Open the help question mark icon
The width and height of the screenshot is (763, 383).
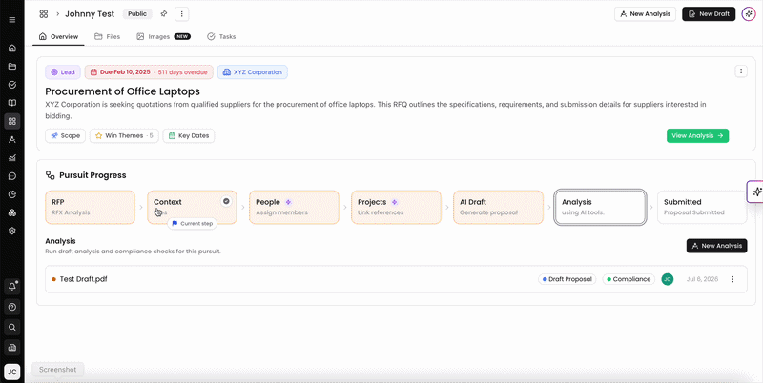[12, 307]
